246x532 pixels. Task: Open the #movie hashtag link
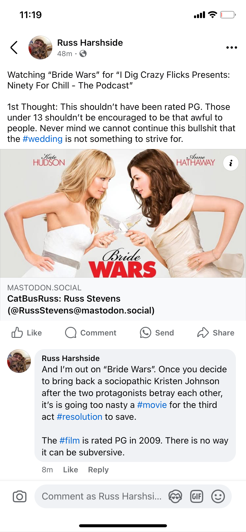(x=152, y=405)
